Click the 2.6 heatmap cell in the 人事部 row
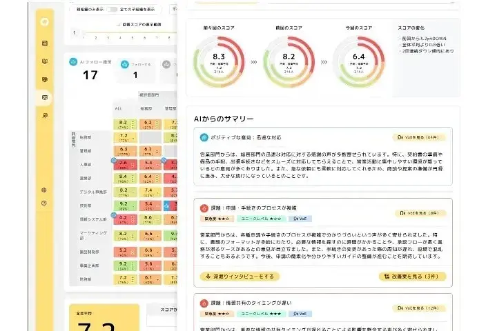The image size is (497, 331). tap(125, 165)
